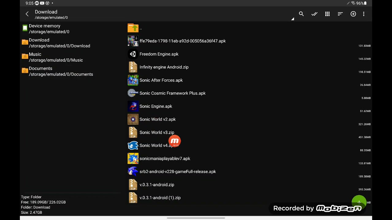Open Download folder in sidebar

pyautogui.click(x=71, y=43)
